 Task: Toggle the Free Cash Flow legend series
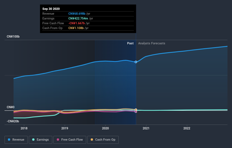pyautogui.click(x=70, y=140)
